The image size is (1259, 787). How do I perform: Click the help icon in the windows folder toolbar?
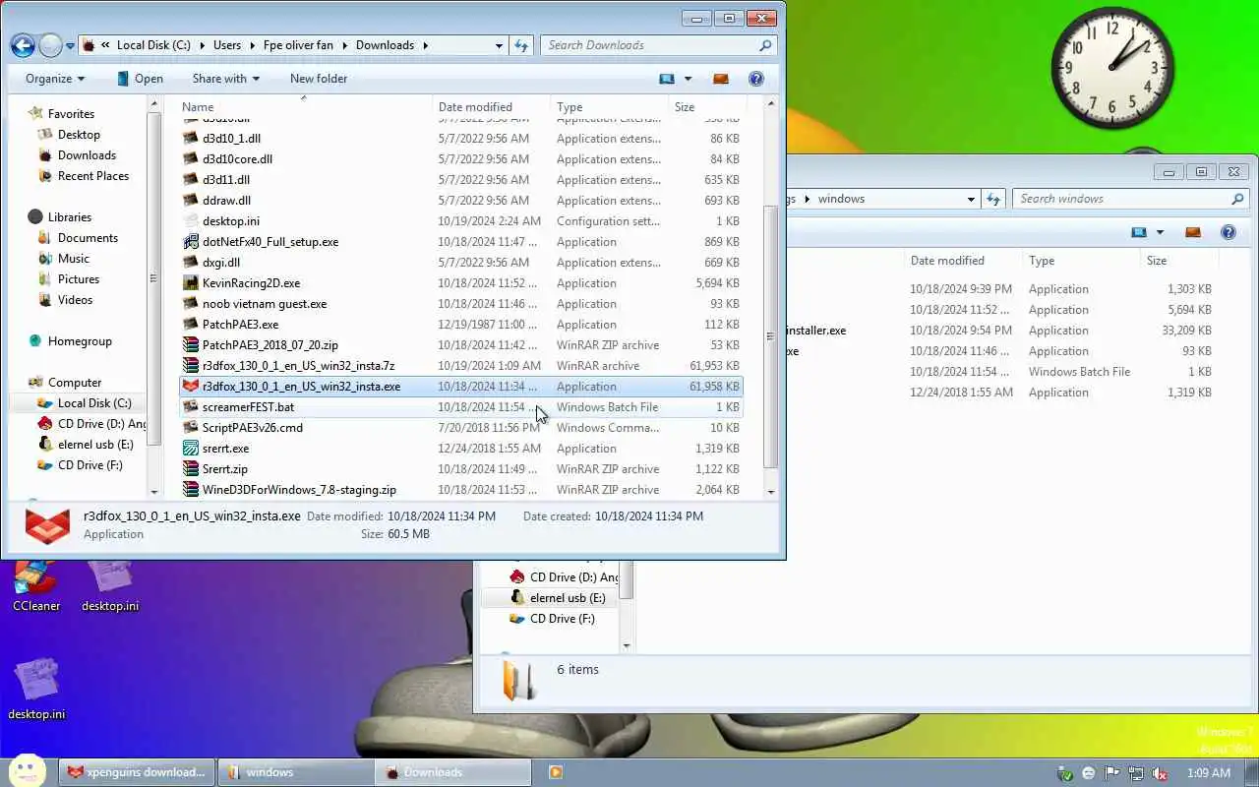tap(1229, 233)
